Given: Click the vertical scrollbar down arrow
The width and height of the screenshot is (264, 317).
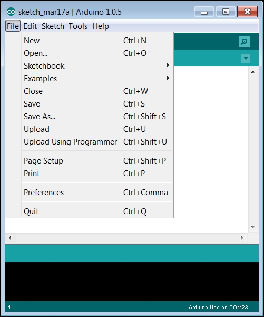Looking at the screenshot, I should pyautogui.click(x=253, y=227).
